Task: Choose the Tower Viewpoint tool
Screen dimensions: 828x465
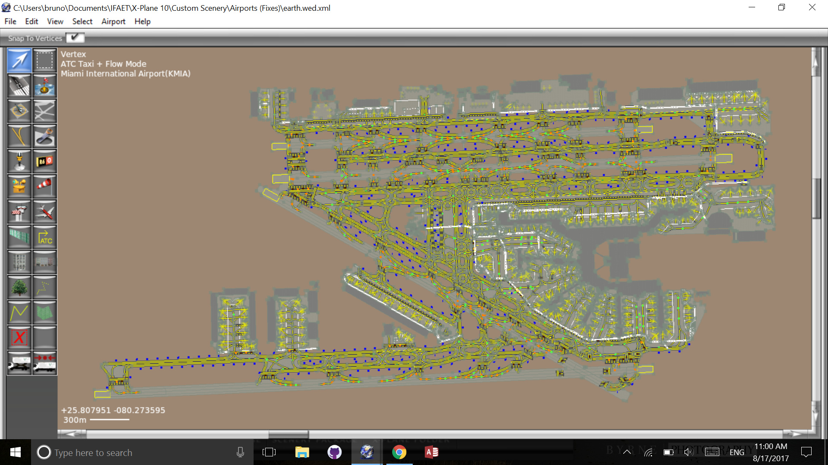Action: pos(19,212)
